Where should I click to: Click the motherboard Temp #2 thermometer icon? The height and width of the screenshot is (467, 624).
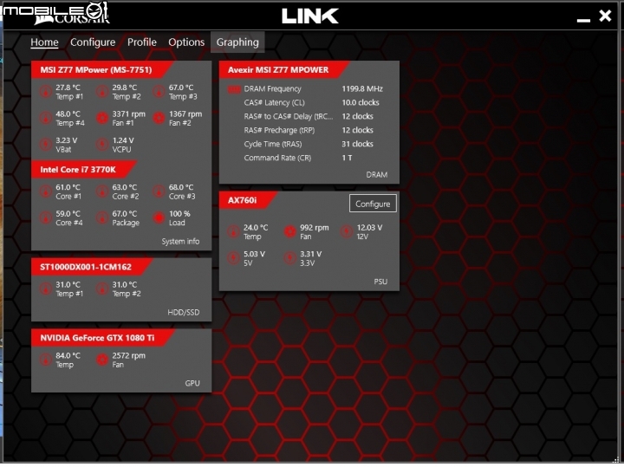pyautogui.click(x=102, y=92)
